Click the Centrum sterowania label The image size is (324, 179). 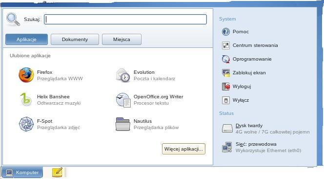(255, 45)
